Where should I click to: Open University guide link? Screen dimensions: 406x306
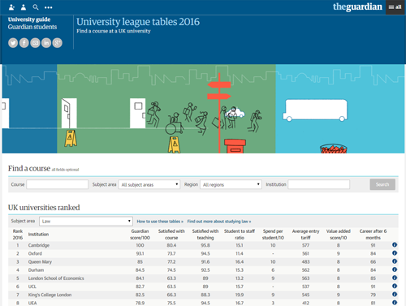(29, 19)
